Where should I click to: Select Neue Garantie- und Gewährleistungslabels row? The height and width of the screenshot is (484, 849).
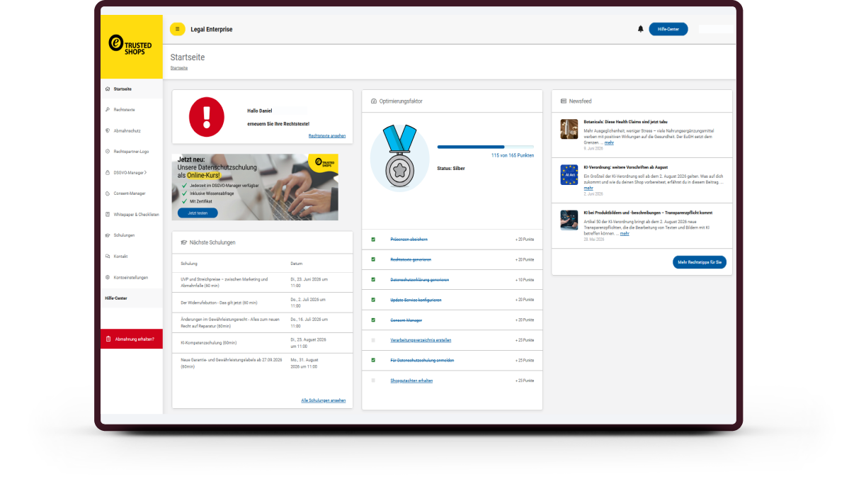[x=262, y=363]
